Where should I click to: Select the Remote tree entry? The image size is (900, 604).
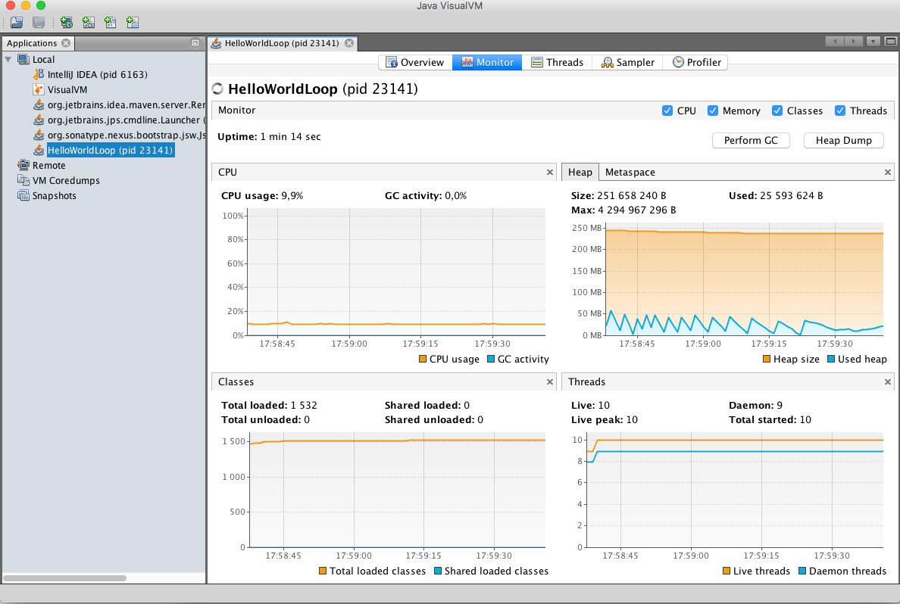(x=48, y=165)
